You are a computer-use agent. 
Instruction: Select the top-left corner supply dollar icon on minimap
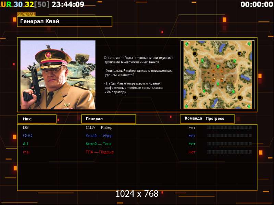[187, 44]
